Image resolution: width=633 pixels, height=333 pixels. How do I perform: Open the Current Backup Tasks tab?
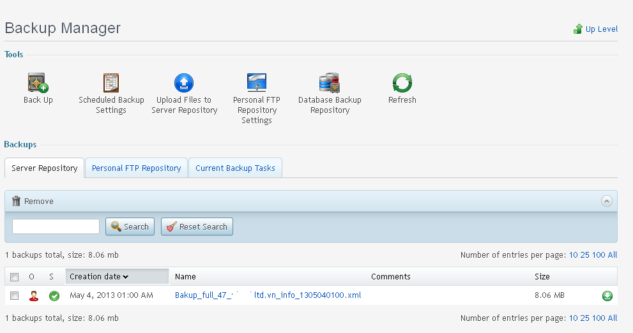[x=235, y=168]
